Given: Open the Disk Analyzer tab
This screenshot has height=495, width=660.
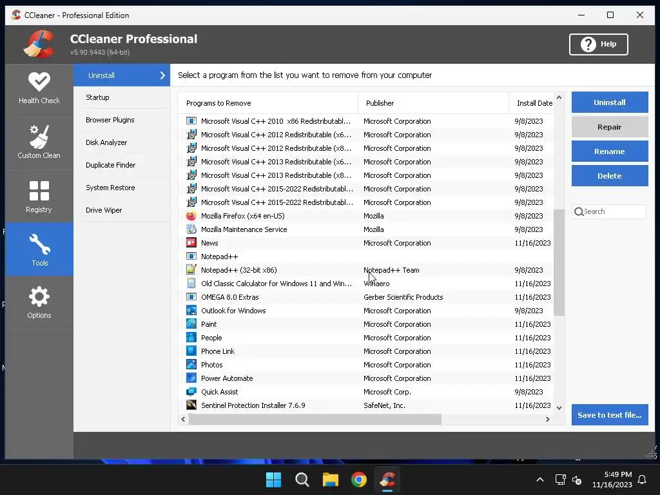Looking at the screenshot, I should [x=122, y=142].
